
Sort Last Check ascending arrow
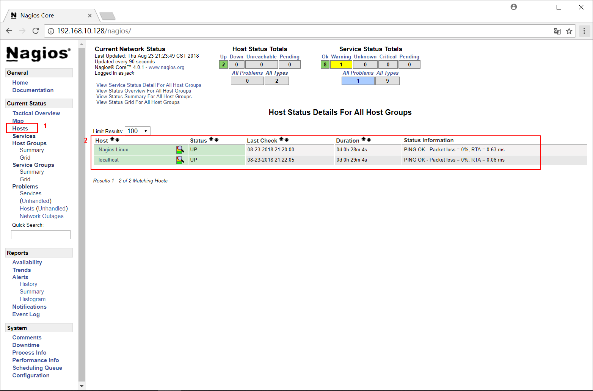coord(281,140)
